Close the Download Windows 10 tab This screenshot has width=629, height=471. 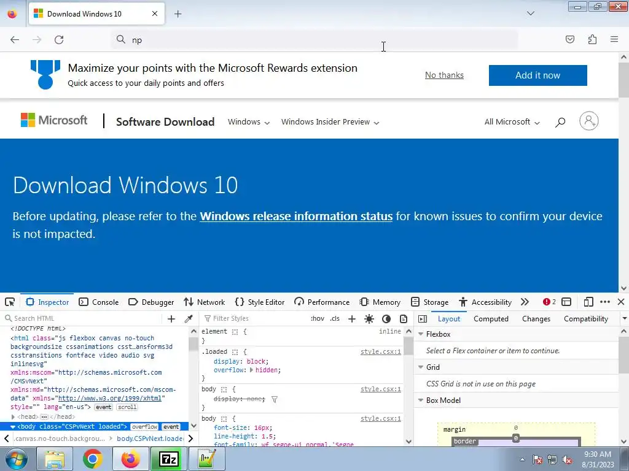tap(155, 13)
